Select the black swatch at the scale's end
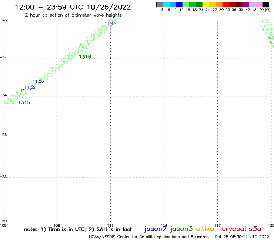Viewport: 274px width, 240px height. click(266, 4)
